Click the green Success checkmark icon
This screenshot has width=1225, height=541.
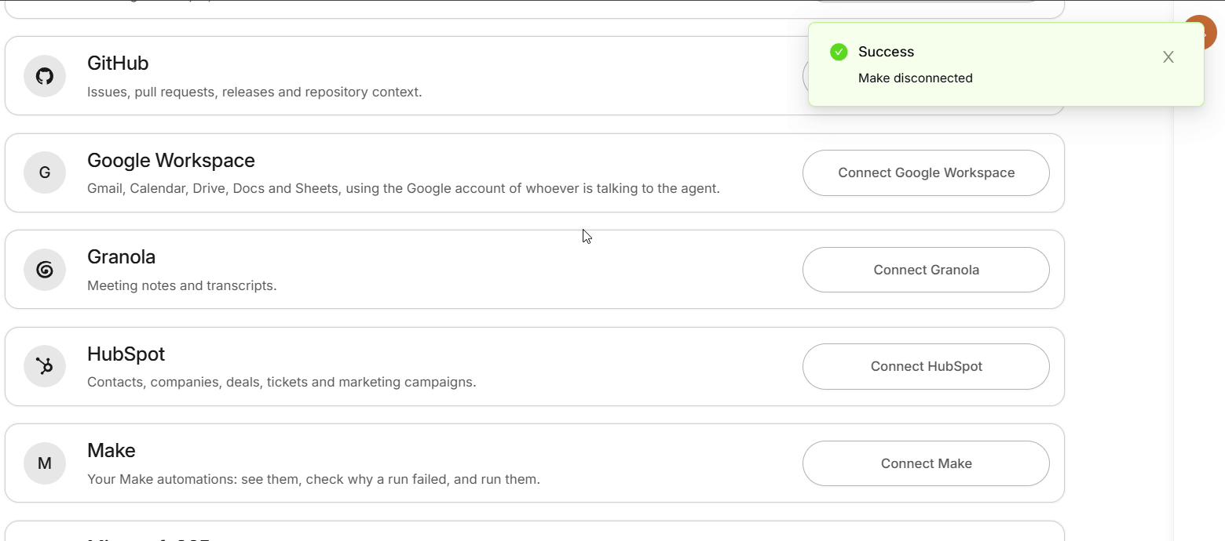(x=839, y=52)
